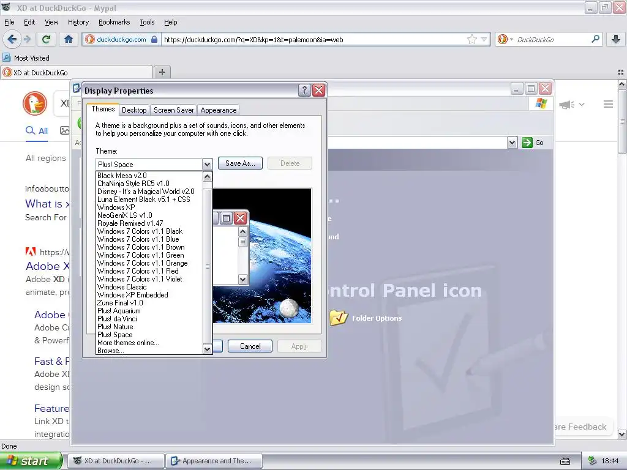Open the downloads arrow icon
Image resolution: width=627 pixels, height=470 pixels.
(x=616, y=39)
